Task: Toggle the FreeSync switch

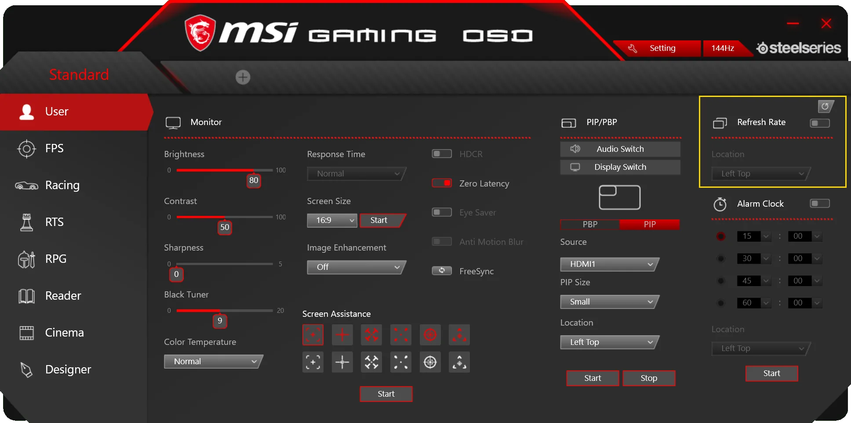Action: click(442, 271)
